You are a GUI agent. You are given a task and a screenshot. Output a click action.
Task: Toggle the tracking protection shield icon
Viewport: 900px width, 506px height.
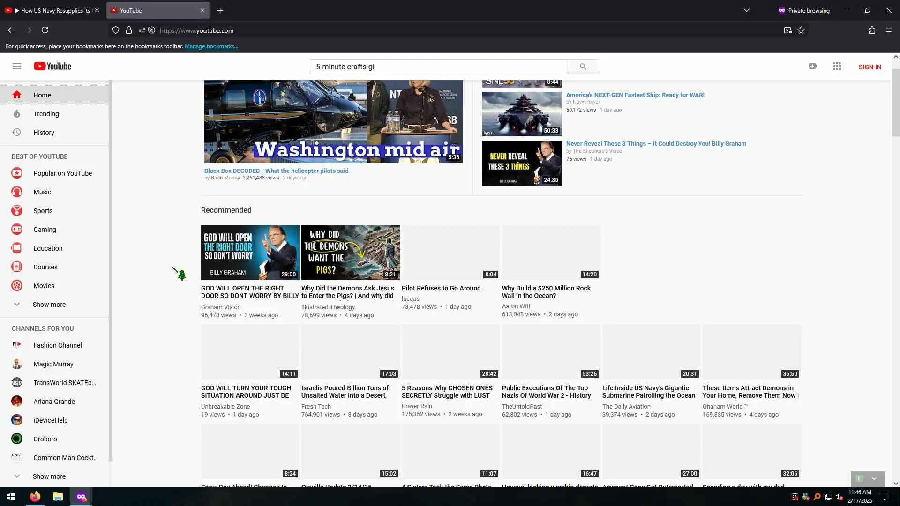[x=116, y=30]
